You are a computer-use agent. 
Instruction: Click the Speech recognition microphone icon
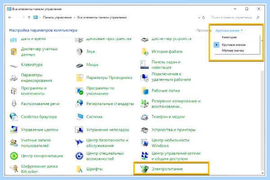14,104
